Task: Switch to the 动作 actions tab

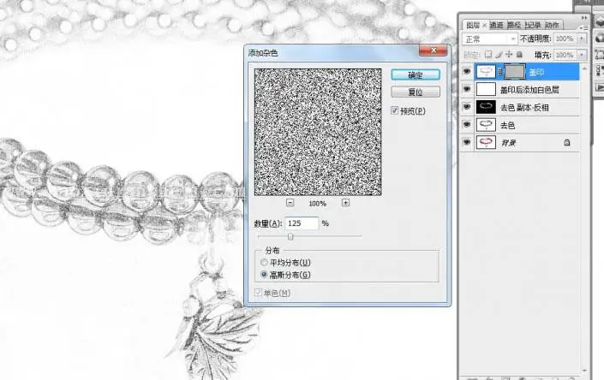Action: (552, 25)
